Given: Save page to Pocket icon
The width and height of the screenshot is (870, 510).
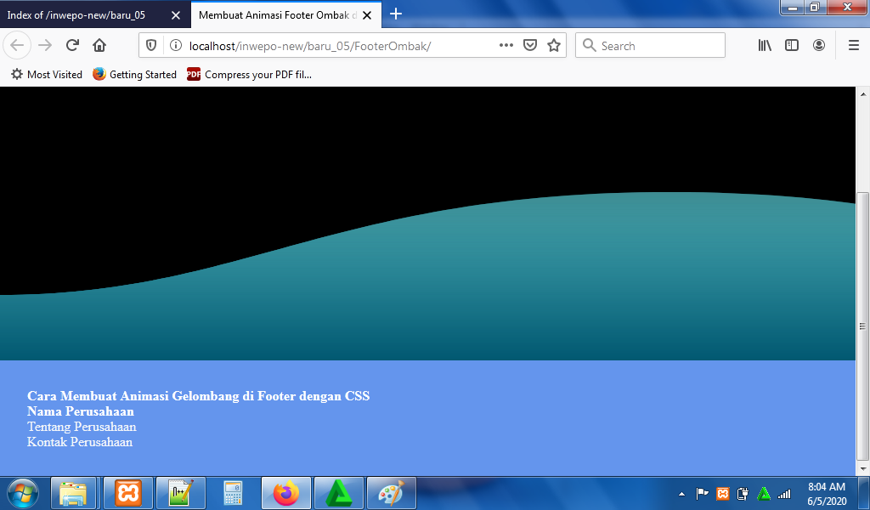Looking at the screenshot, I should click(x=530, y=46).
